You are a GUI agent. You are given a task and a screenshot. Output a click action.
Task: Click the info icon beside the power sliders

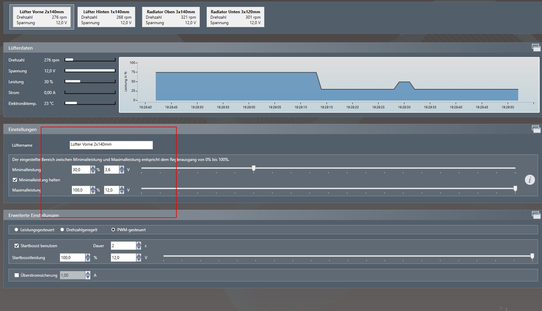point(529,180)
